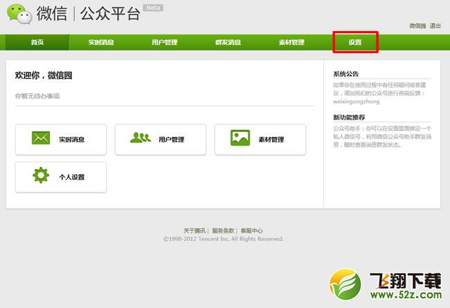Click the 你暂无待办事项 notice text
This screenshot has width=450, height=308.
click(37, 96)
